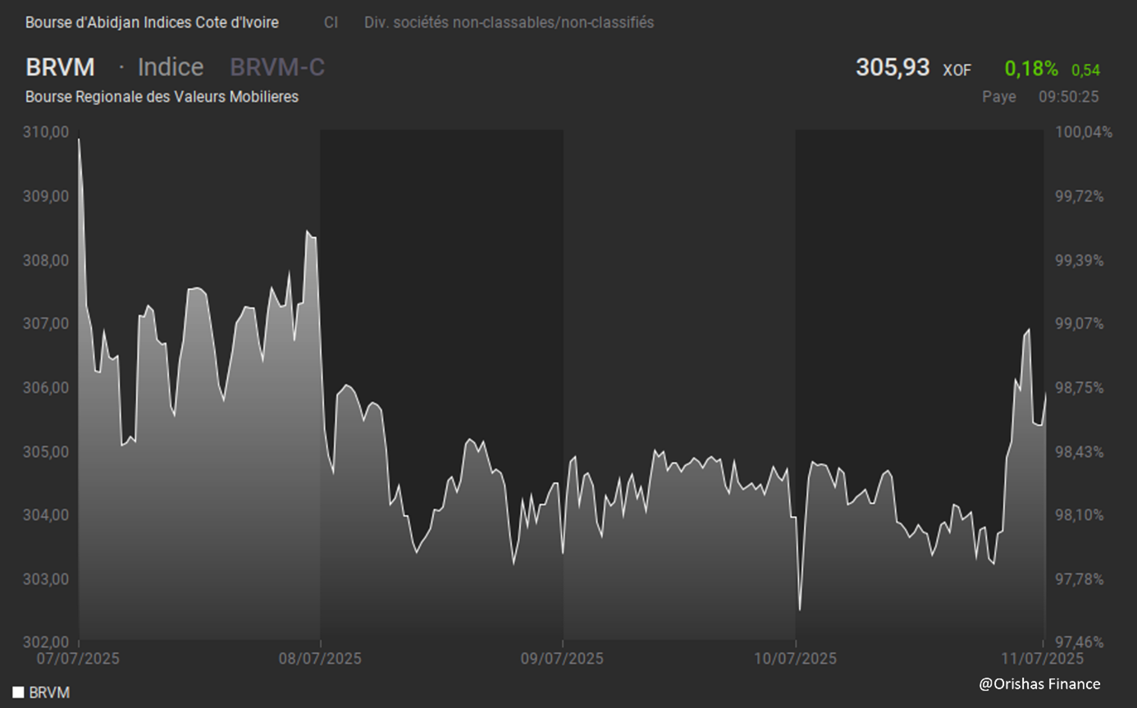
Task: Click the 09/07/2025 date axis label
Action: tap(563, 659)
